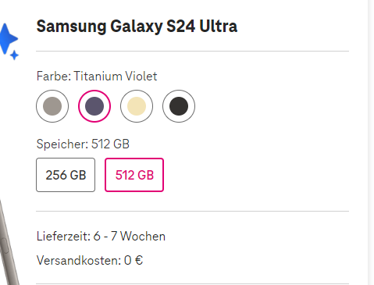Click the small blue sparkle star icon
This screenshot has width=374, height=285.
[x=15, y=55]
